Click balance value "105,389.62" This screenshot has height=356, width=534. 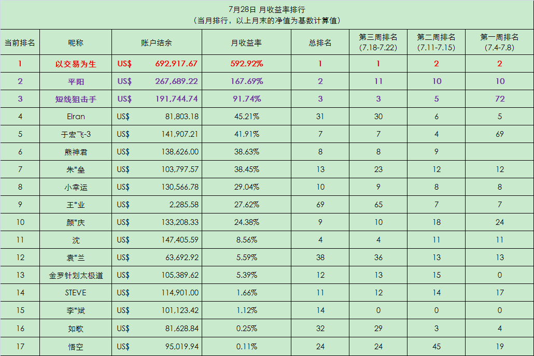(x=180, y=275)
